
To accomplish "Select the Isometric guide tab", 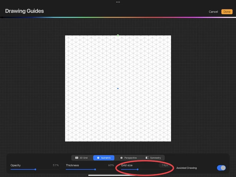I will click(x=104, y=158).
